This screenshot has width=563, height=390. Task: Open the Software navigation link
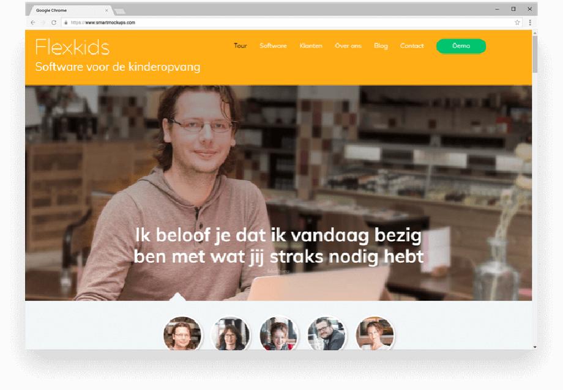274,46
